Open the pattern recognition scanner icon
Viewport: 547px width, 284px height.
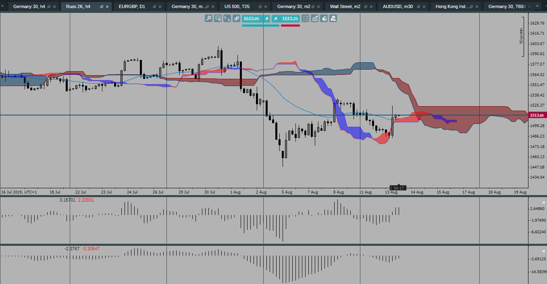click(x=333, y=19)
